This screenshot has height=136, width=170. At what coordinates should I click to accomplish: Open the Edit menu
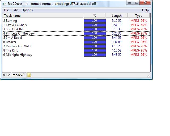(x=15, y=10)
